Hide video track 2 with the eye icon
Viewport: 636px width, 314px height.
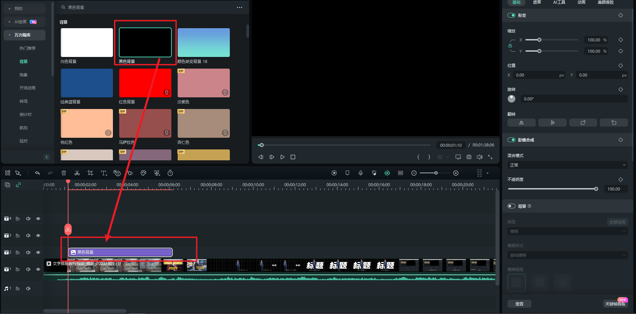38,252
